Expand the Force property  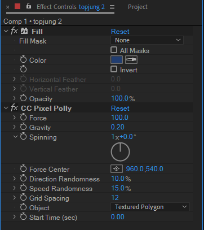(15, 118)
